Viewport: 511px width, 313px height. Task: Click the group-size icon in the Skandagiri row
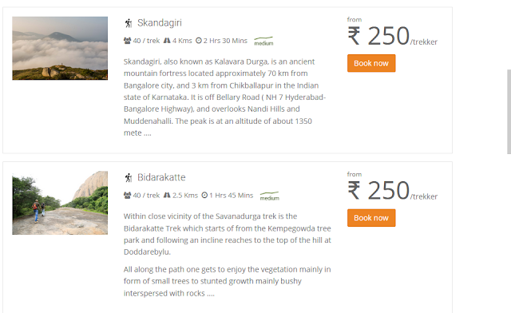(127, 41)
